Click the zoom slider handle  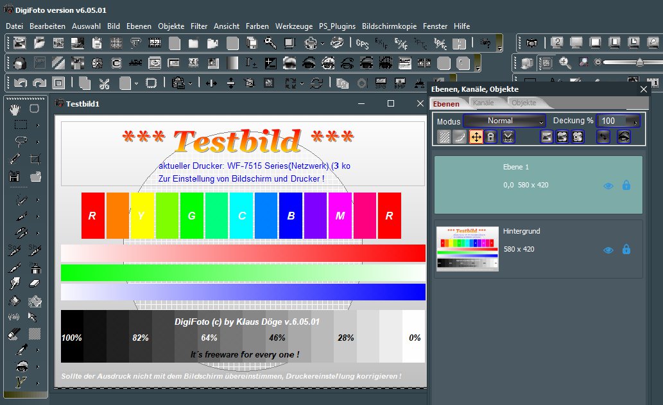click(x=639, y=62)
